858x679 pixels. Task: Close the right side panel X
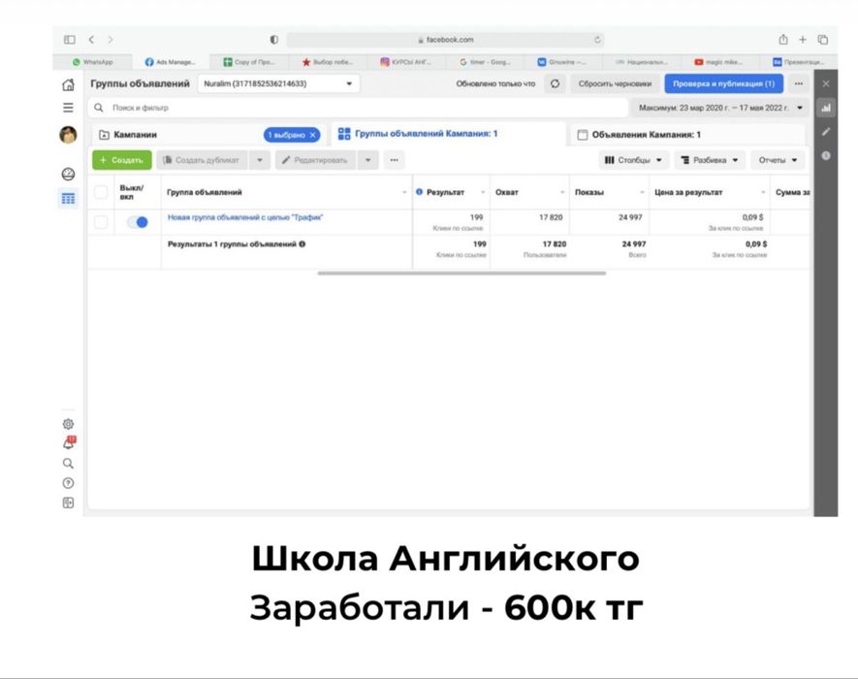(826, 83)
